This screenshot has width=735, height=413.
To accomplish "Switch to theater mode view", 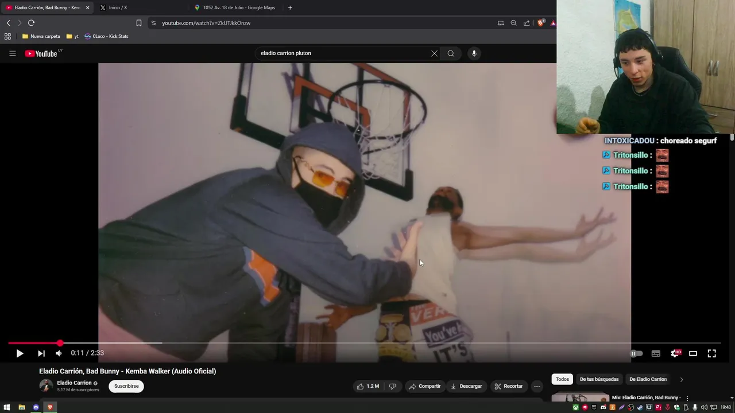I will click(693, 353).
